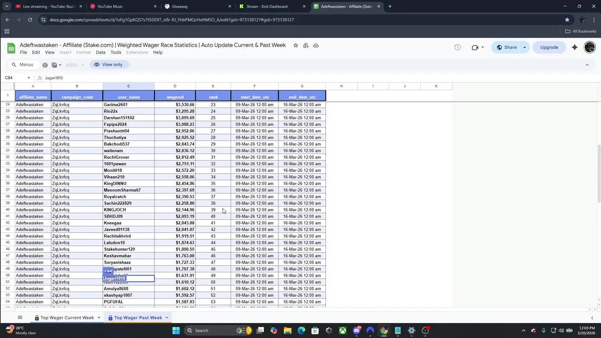Bookmark this page with star icon
The height and width of the screenshot is (338, 601).
(x=567, y=20)
